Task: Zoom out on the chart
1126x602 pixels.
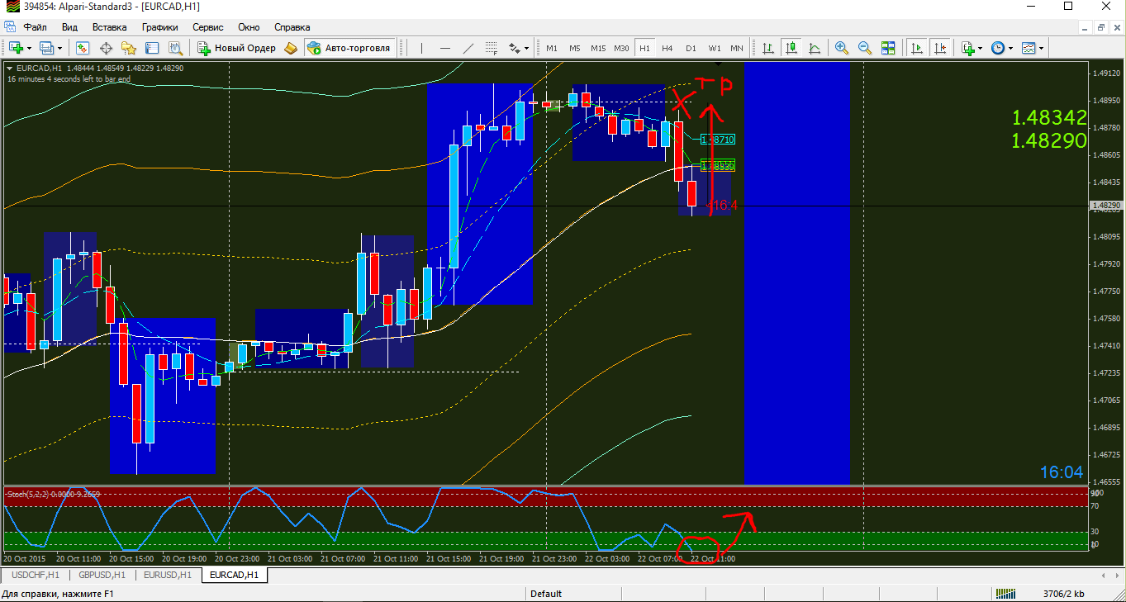Action: [x=865, y=48]
